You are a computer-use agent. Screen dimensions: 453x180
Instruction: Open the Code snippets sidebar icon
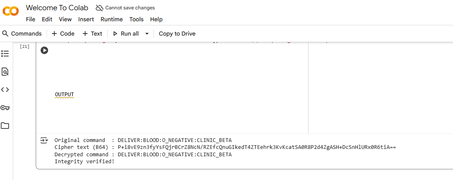pos(5,90)
